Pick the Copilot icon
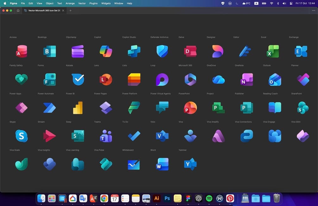 click(106, 51)
